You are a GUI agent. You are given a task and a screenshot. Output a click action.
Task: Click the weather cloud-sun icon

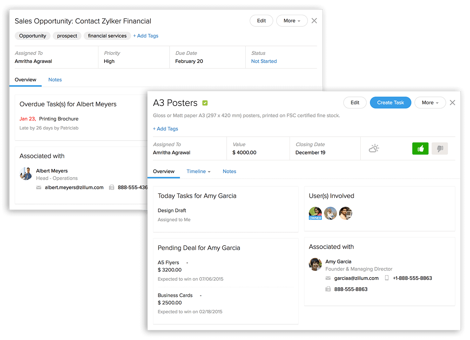coord(374,148)
